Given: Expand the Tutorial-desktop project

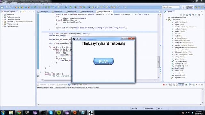Looking at the screenshot, I should tap(3, 26).
